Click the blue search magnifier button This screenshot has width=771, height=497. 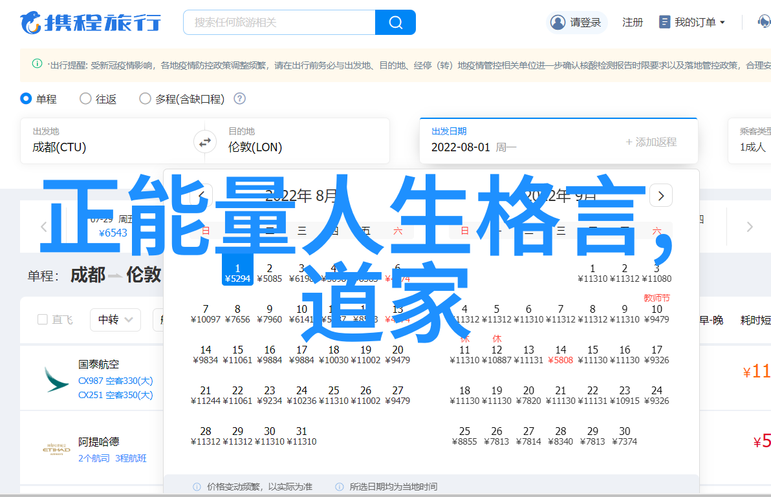coord(395,23)
